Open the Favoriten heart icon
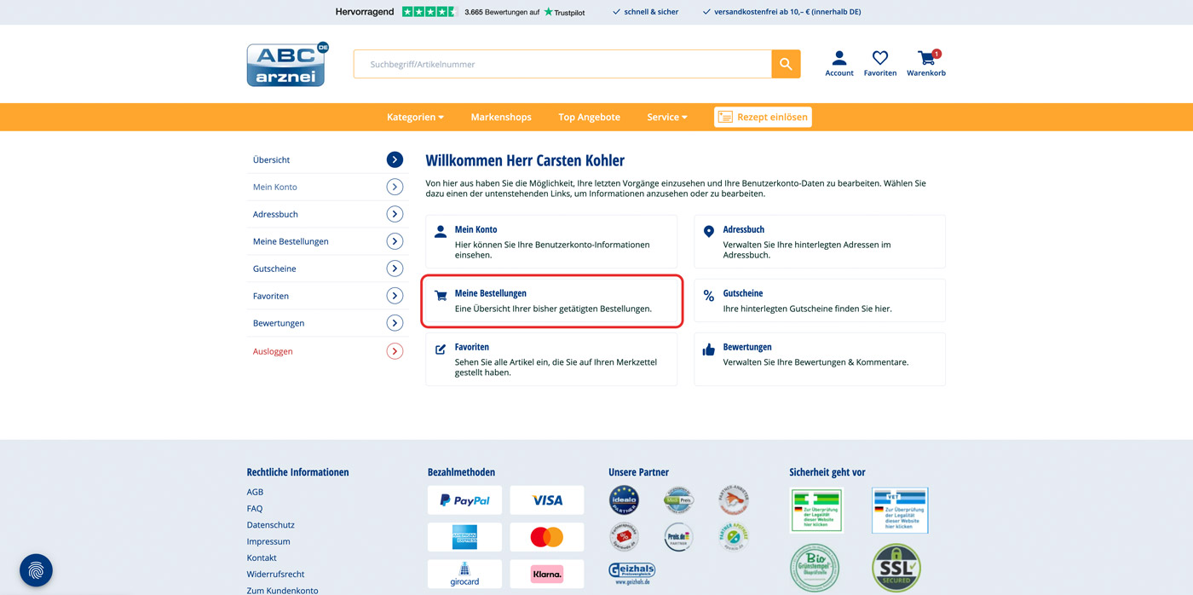Image resolution: width=1193 pixels, height=595 pixels. coord(879,59)
